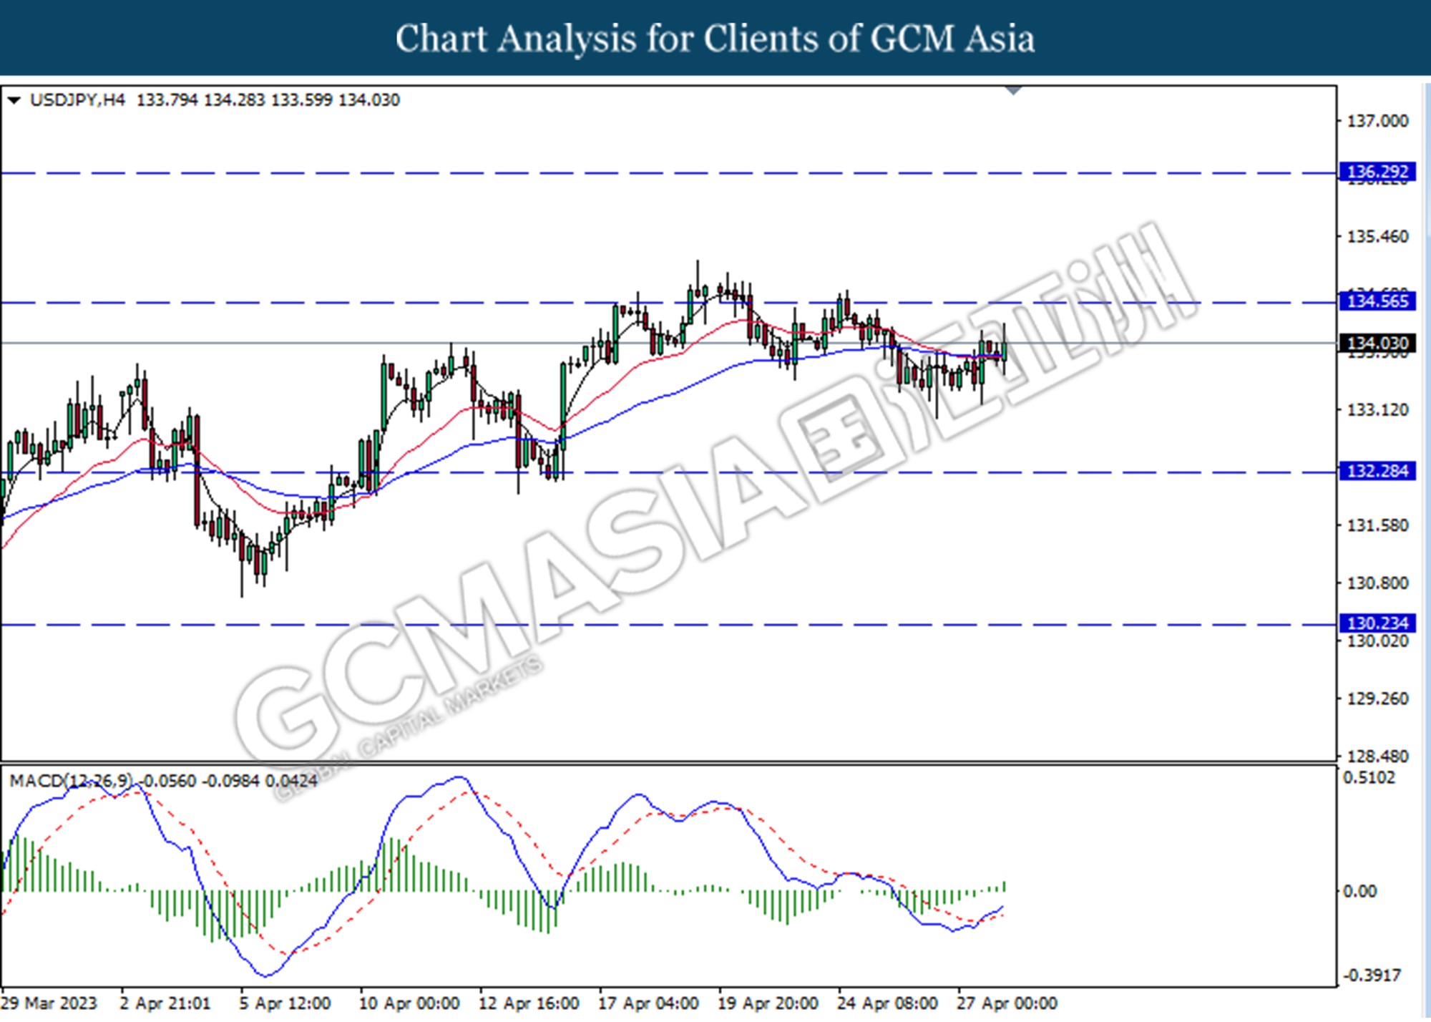
Task: Click the 133.120 price scale value
Action: (1377, 410)
